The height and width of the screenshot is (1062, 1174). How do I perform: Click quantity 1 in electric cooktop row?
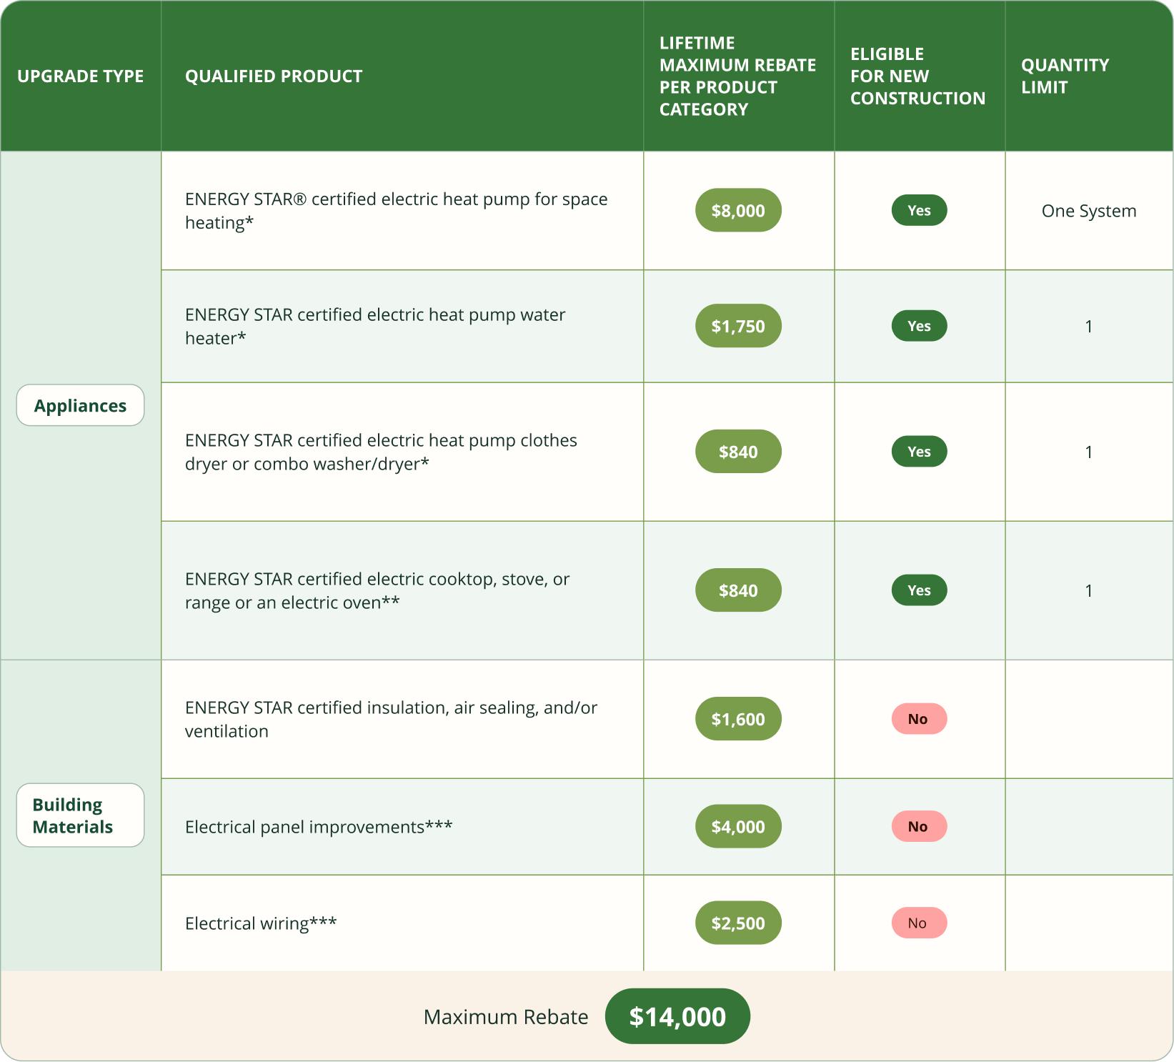pos(1088,591)
